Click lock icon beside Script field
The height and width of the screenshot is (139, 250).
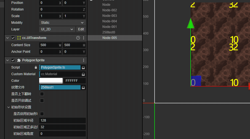[x=36, y=67]
